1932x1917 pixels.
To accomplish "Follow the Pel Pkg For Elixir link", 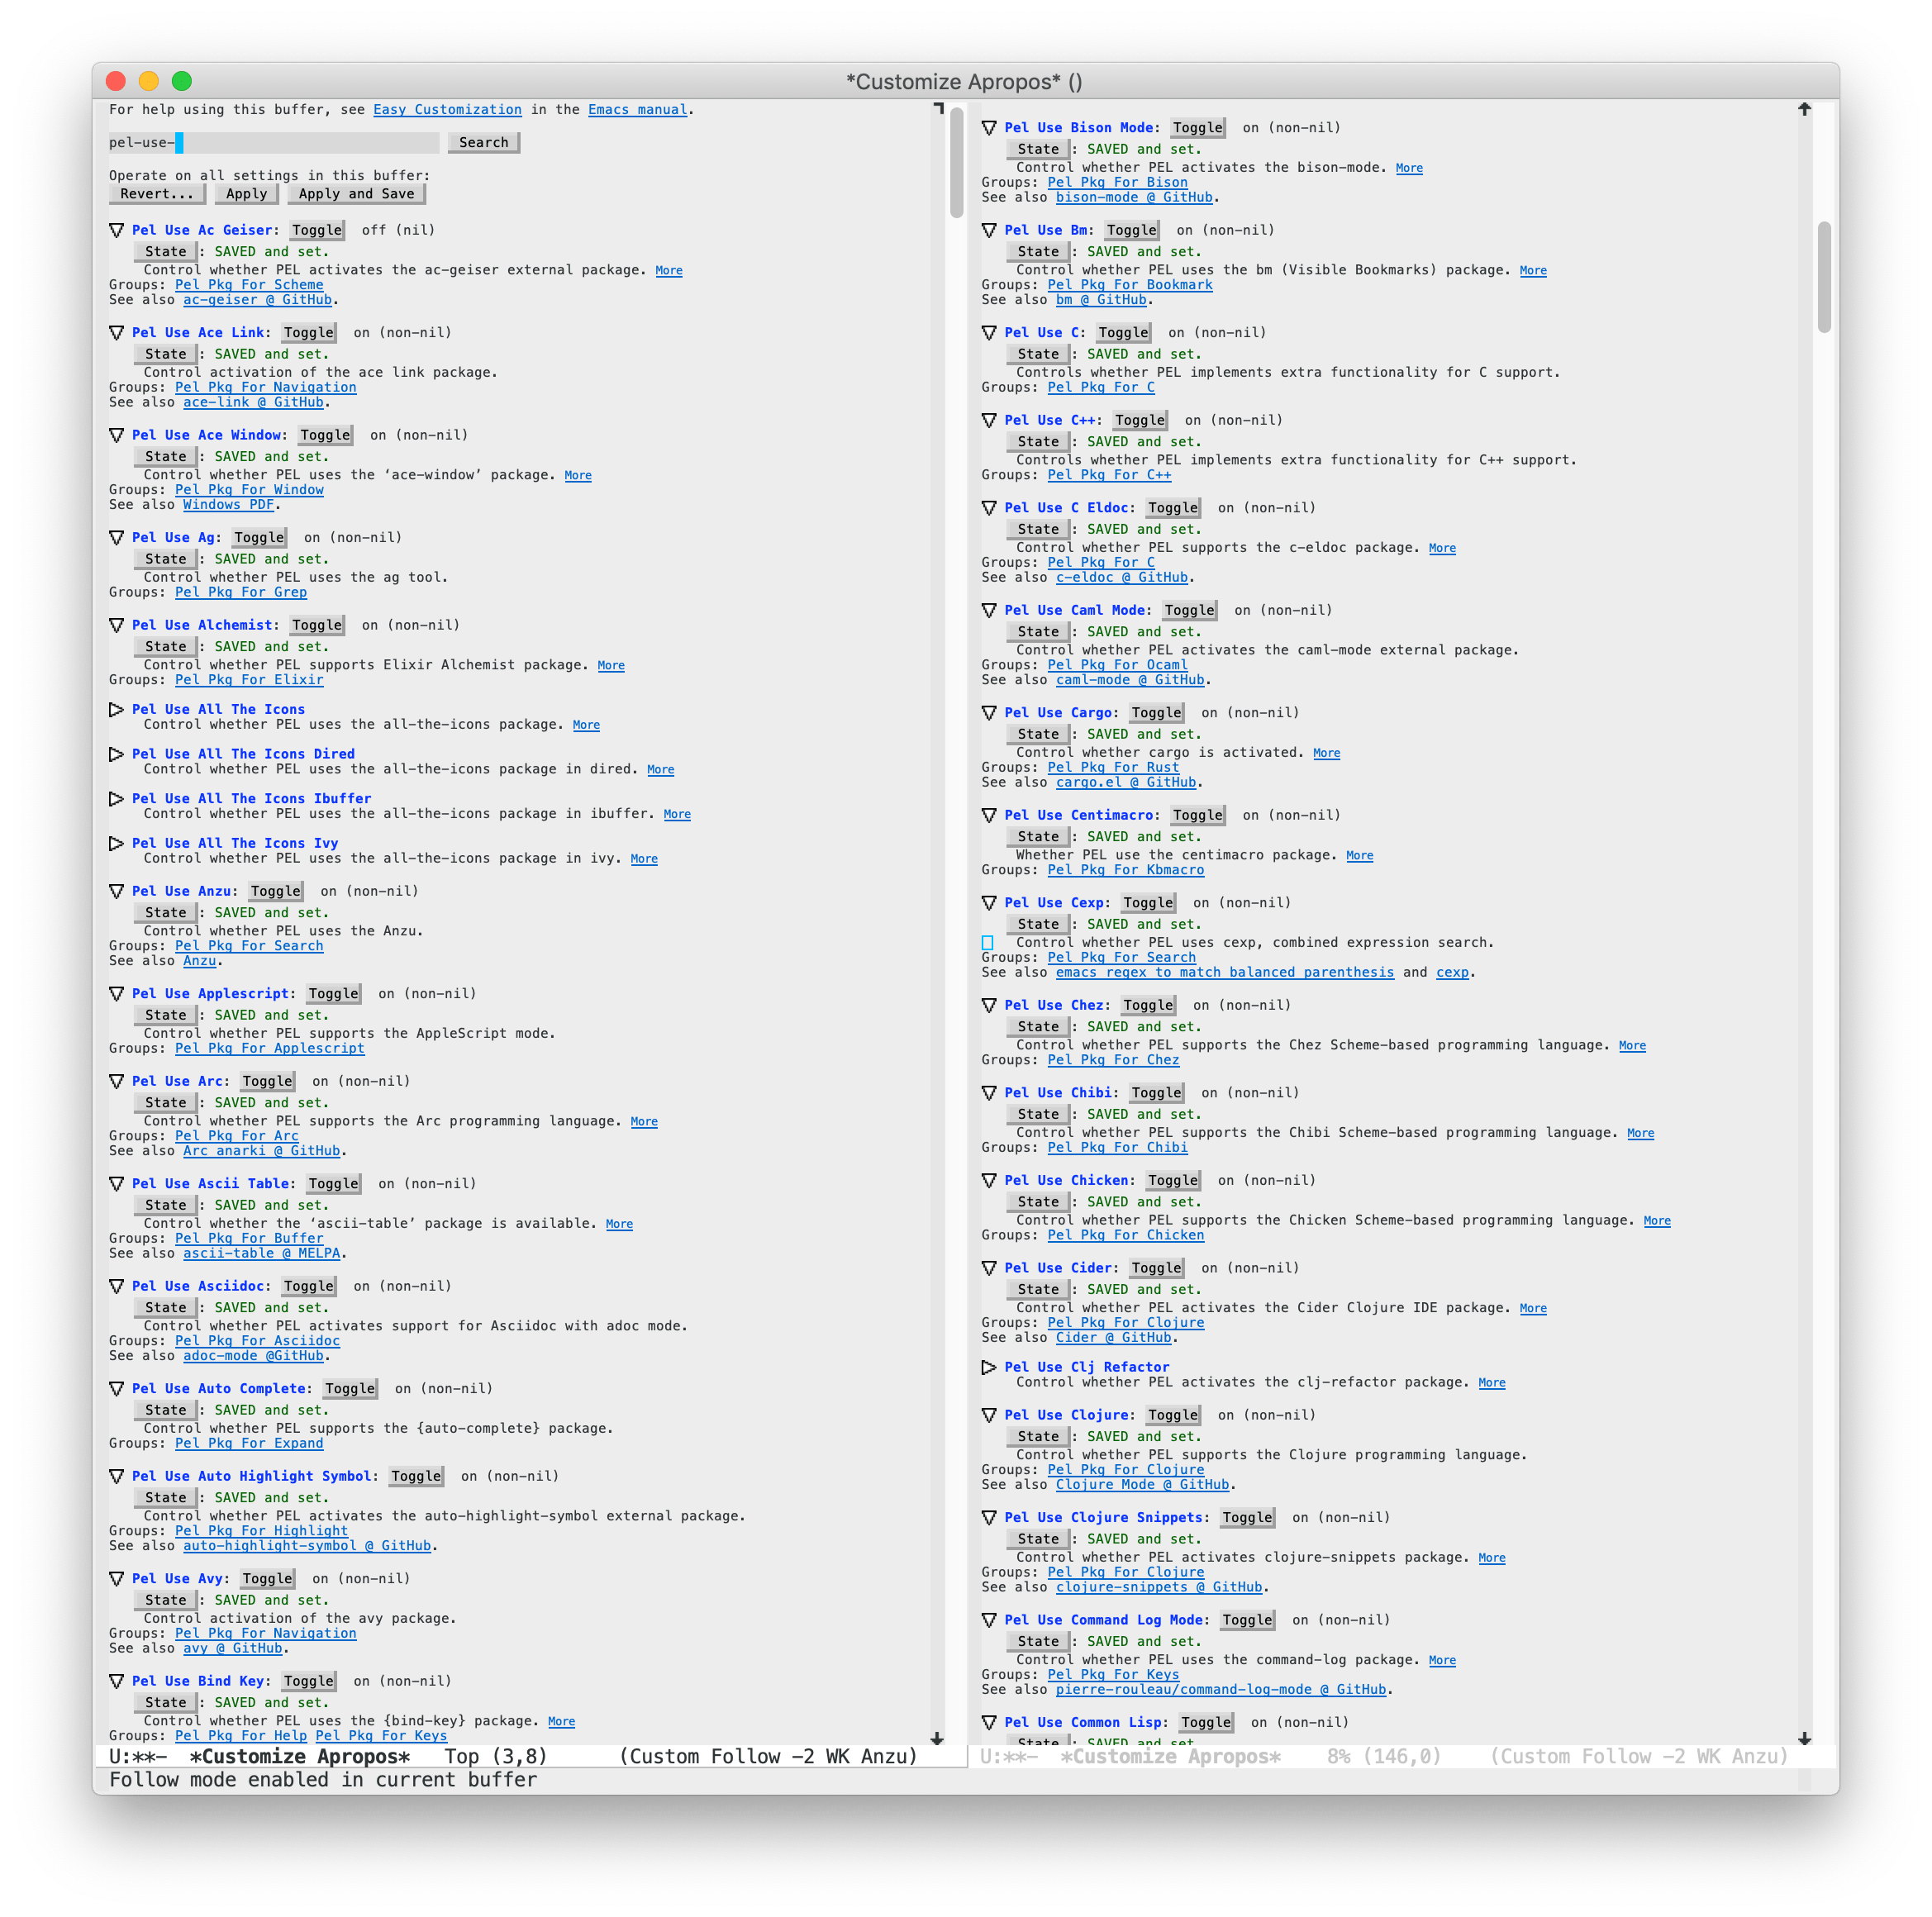I will tap(249, 680).
